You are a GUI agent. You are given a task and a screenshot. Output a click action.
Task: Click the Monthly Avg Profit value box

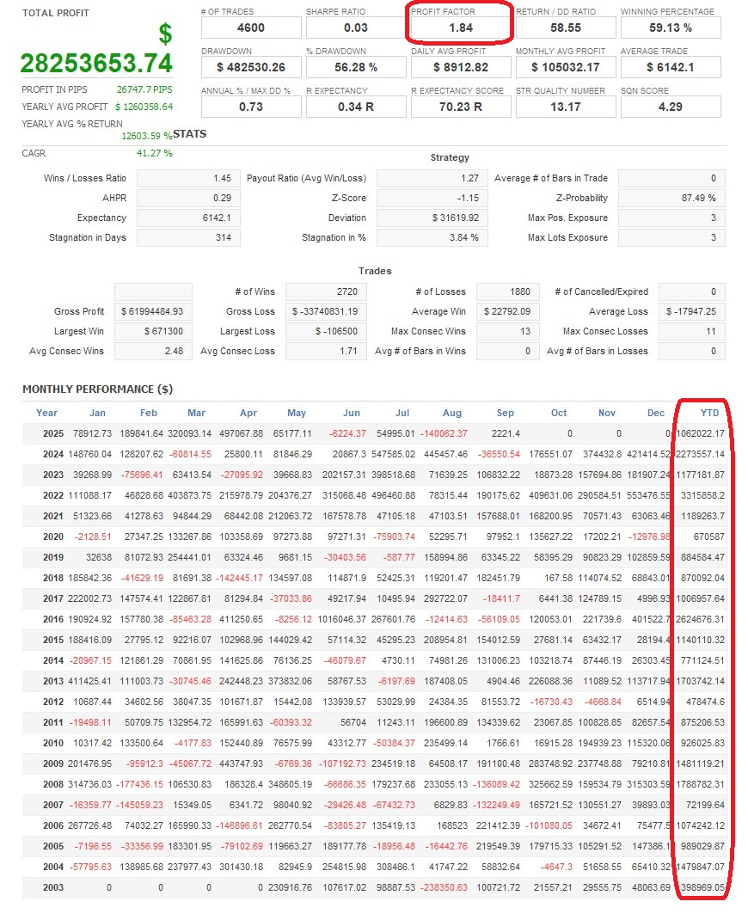click(x=566, y=67)
